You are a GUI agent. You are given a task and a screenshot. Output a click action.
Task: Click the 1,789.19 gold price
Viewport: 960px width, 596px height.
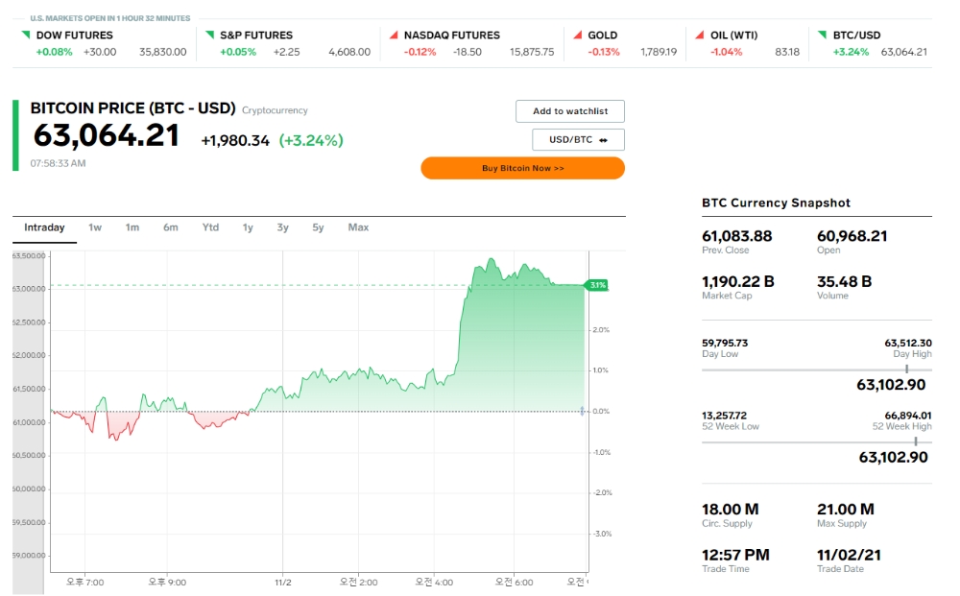(659, 52)
